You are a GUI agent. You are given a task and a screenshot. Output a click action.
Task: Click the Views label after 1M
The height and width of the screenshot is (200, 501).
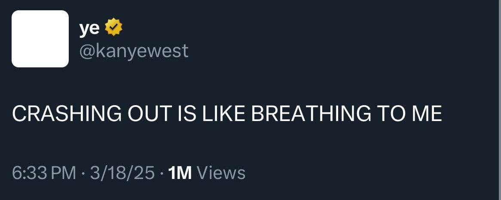click(221, 173)
